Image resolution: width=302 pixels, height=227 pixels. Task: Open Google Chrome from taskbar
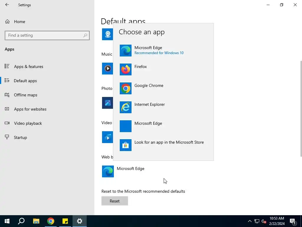51,221
